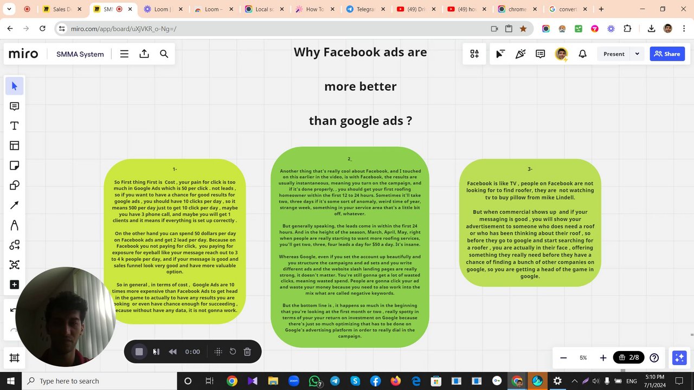Image resolution: width=694 pixels, height=390 pixels.
Task: Click the 5% zoom level
Action: 583,357
